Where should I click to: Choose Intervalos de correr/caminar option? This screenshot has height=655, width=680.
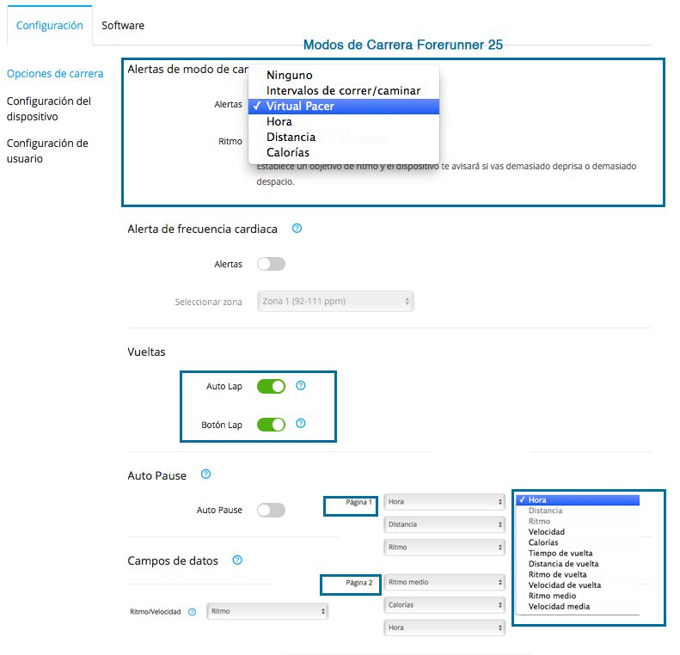pos(344,90)
